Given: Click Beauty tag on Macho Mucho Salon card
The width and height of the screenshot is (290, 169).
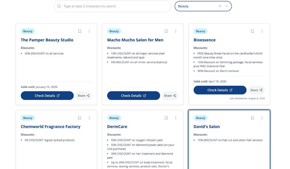Looking at the screenshot, I should [114, 31].
